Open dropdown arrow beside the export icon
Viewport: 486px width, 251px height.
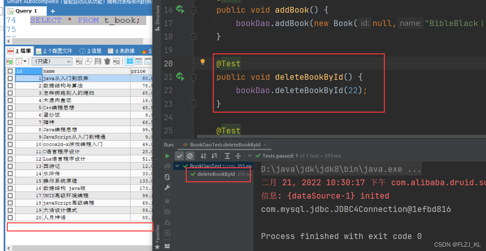click(25, 61)
